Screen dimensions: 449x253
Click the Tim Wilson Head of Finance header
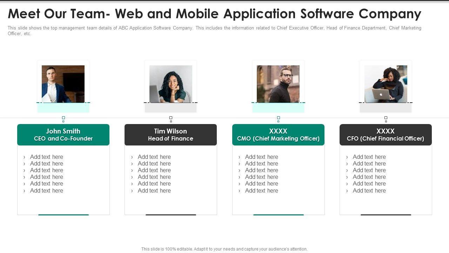(x=170, y=135)
